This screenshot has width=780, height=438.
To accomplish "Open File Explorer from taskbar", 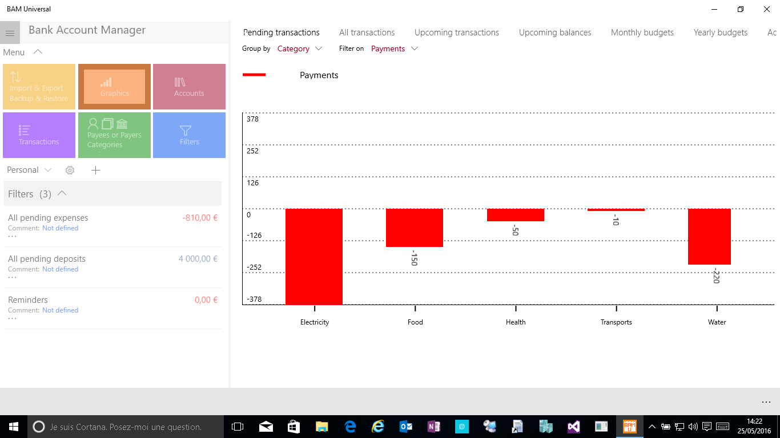I will click(x=322, y=427).
